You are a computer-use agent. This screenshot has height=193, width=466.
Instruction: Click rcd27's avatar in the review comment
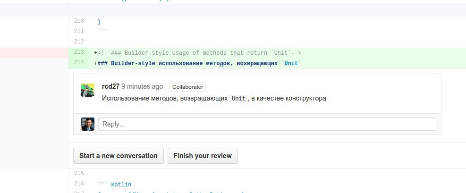tap(88, 90)
